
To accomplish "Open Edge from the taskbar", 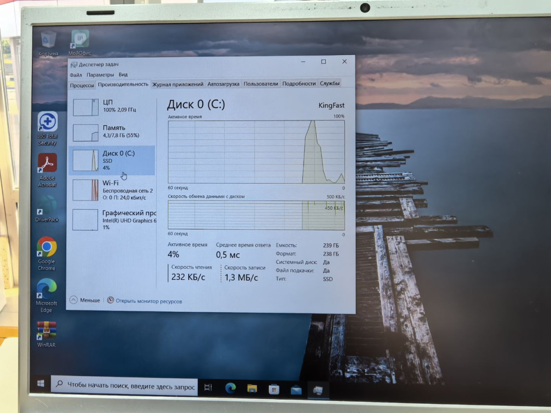I will click(x=231, y=388).
